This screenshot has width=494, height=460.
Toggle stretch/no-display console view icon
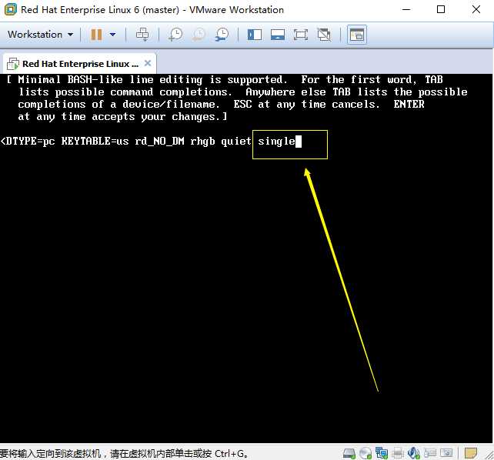(324, 35)
